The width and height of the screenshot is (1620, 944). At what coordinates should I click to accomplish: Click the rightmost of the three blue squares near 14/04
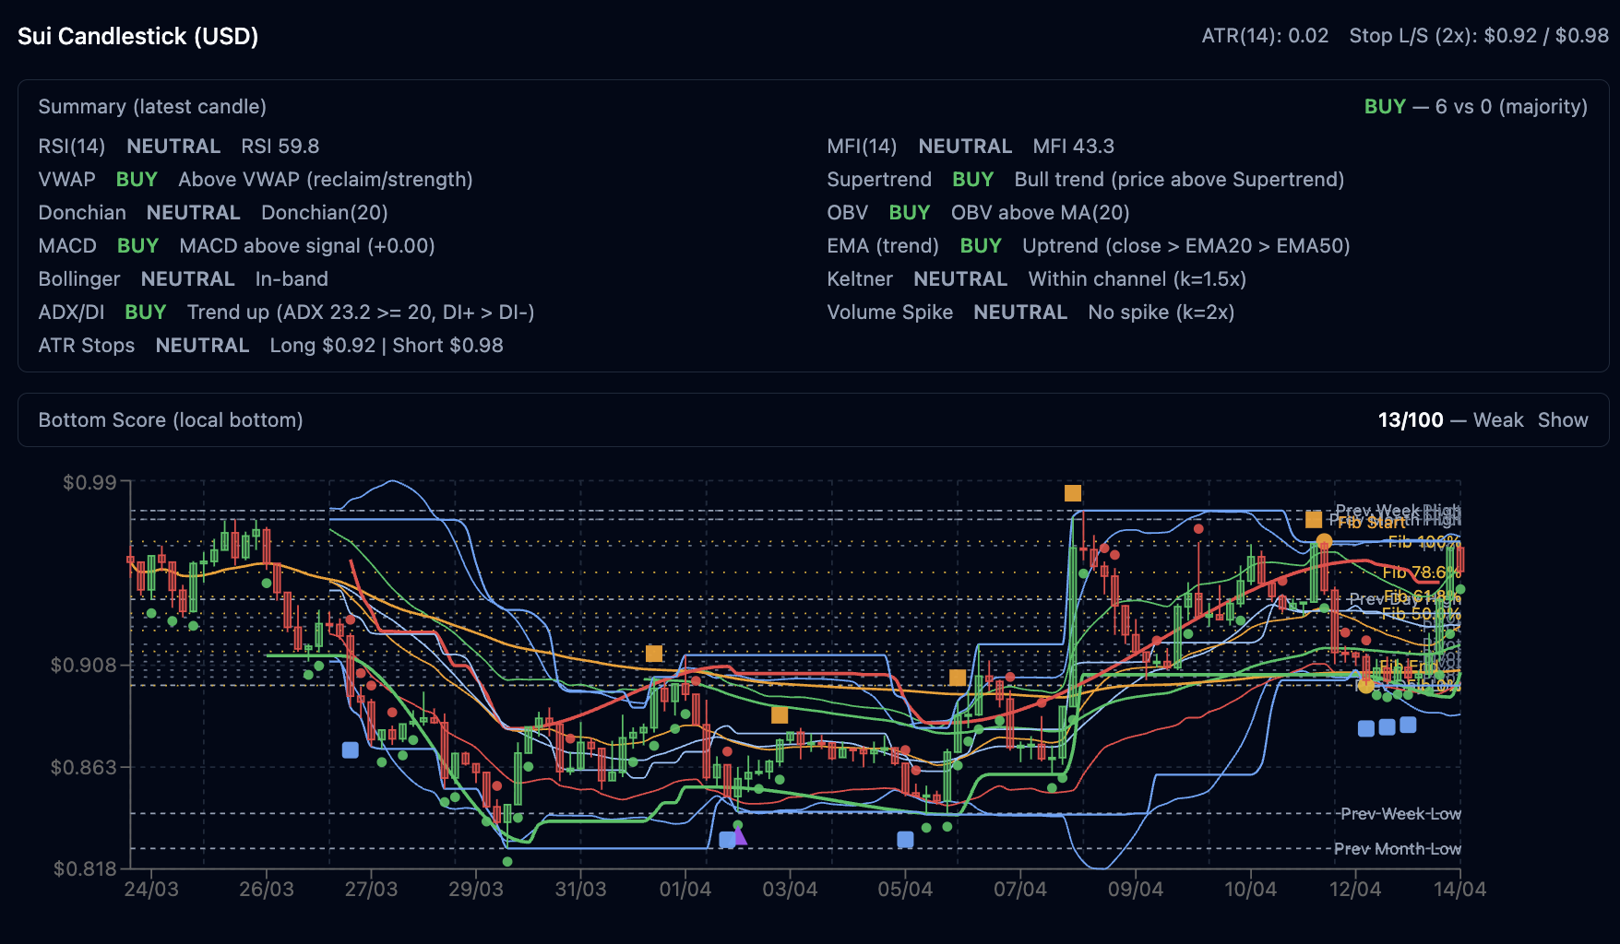tap(1408, 726)
